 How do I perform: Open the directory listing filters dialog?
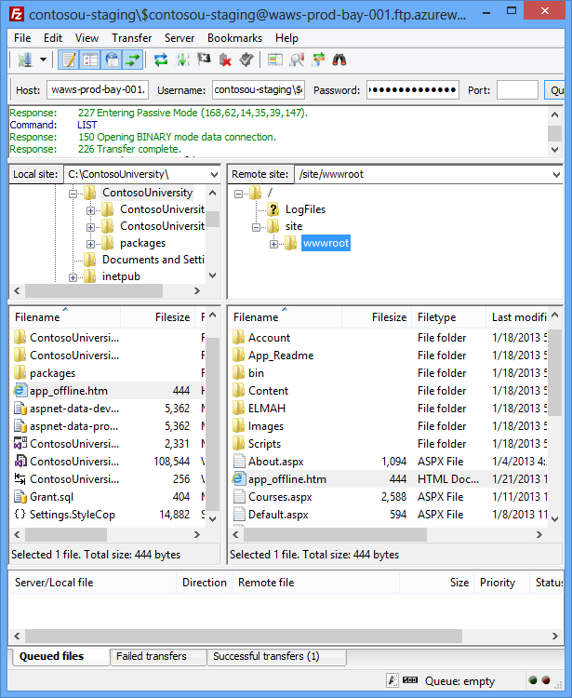(x=275, y=60)
